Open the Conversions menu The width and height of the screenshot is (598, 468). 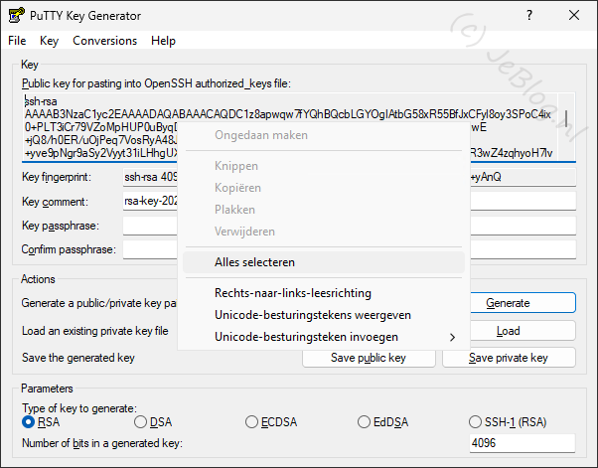pos(104,41)
